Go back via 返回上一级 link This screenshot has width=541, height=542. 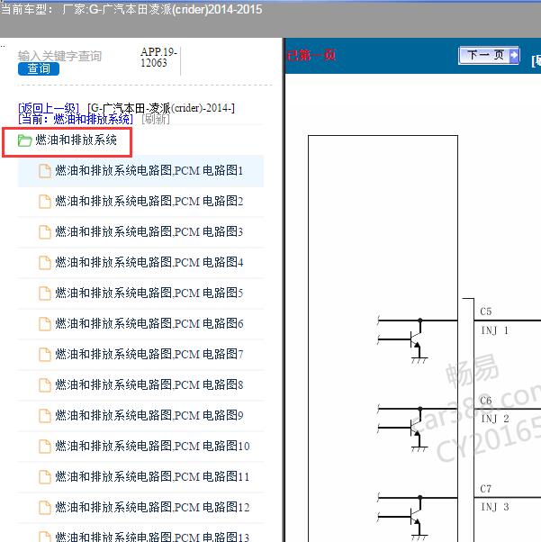click(49, 108)
